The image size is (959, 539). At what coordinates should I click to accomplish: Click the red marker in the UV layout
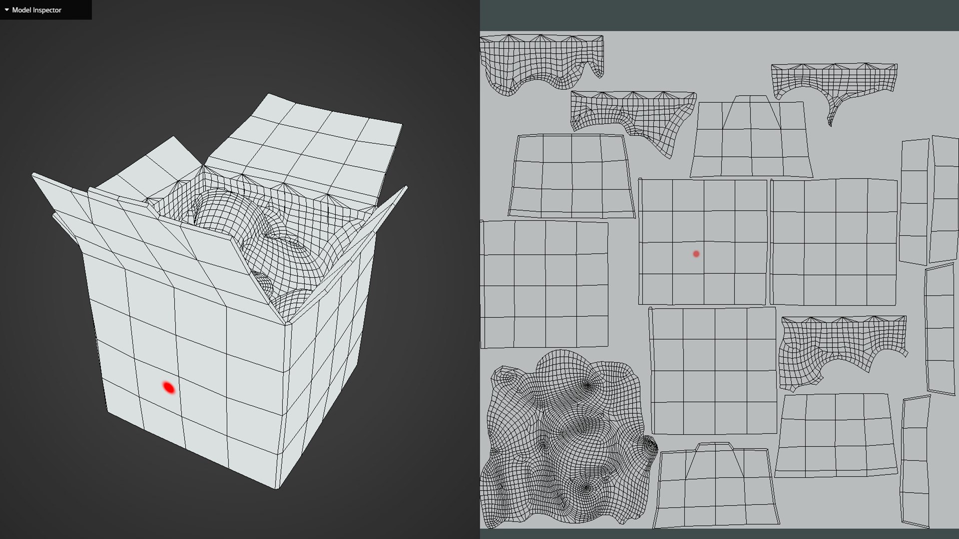696,254
